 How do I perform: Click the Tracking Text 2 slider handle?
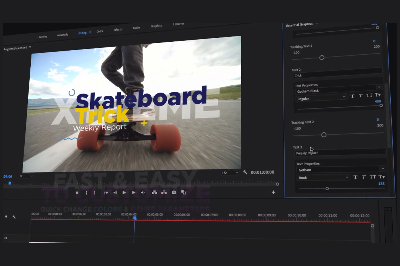[x=324, y=135]
